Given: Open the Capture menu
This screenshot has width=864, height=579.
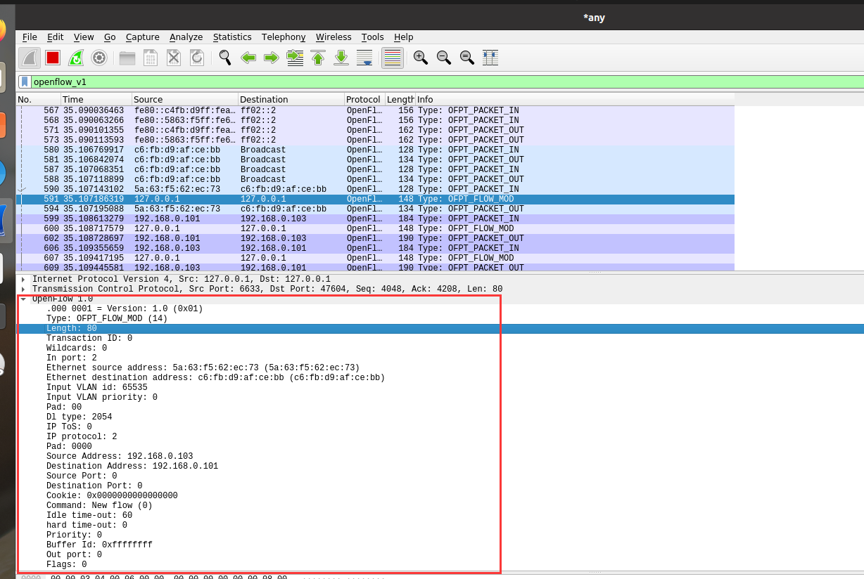Looking at the screenshot, I should (x=143, y=37).
